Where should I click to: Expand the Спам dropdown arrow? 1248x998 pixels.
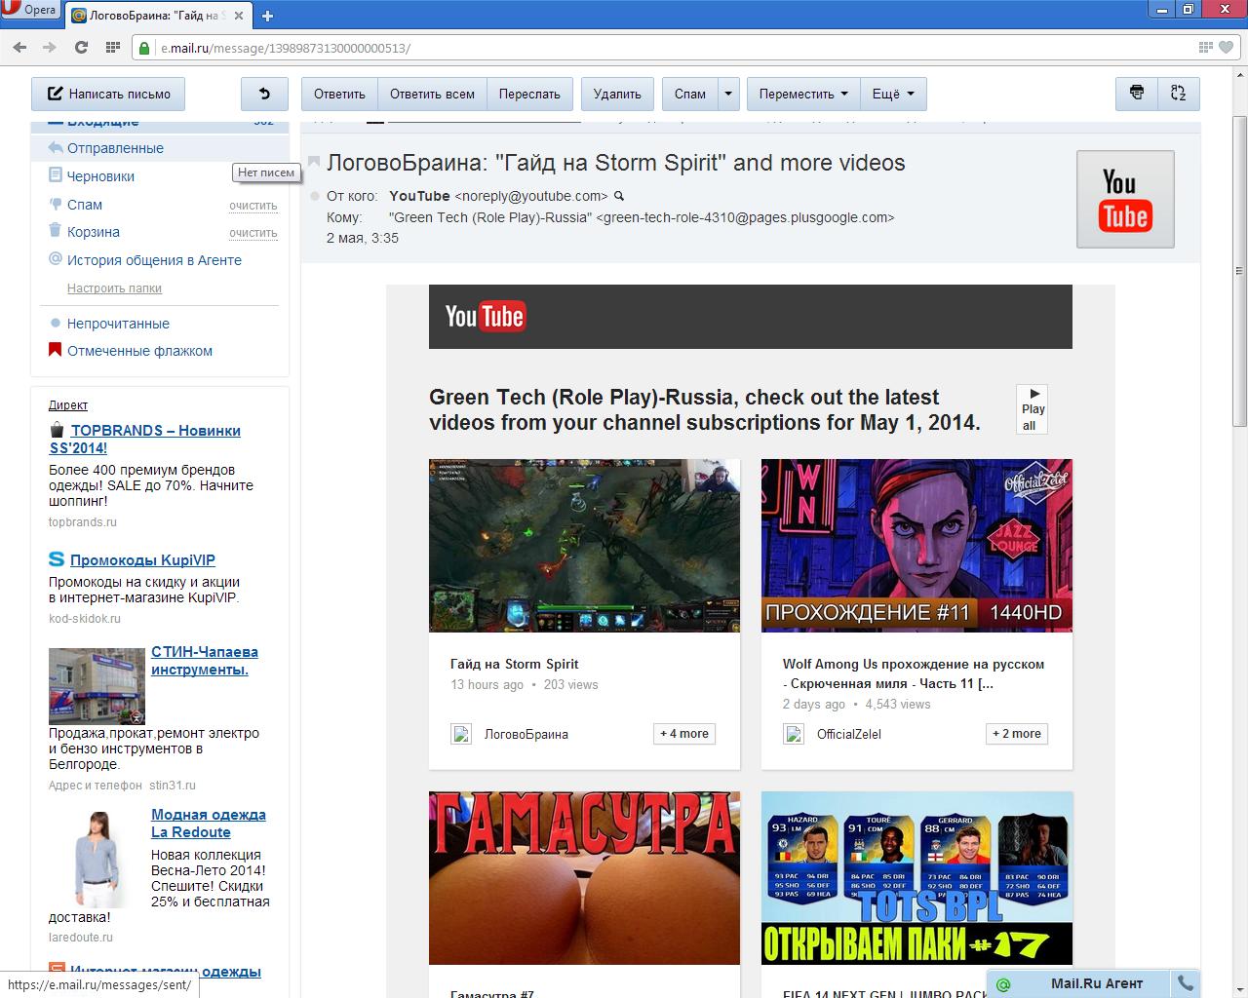[728, 94]
